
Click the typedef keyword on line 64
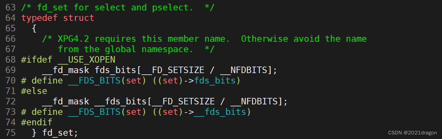(39, 18)
